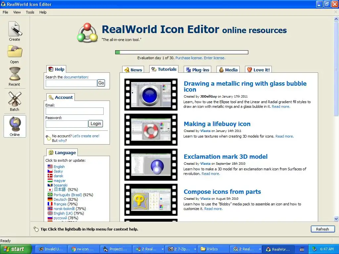Open the 7-Zip taskbar group
This screenshot has height=254, width=339.
181,249
